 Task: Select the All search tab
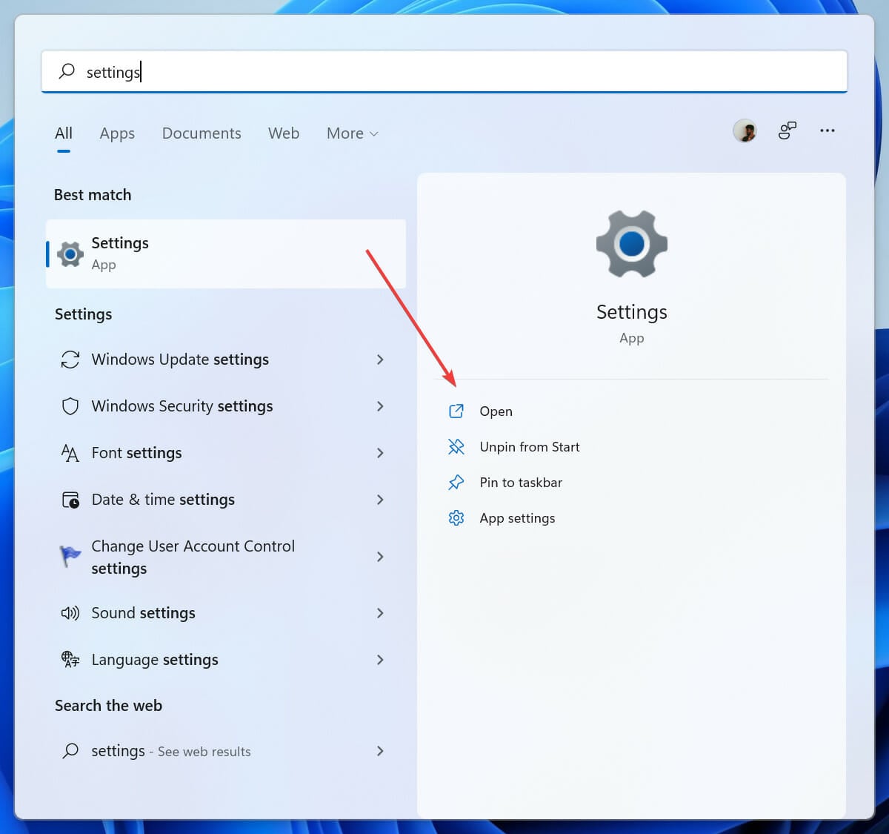[x=64, y=133]
